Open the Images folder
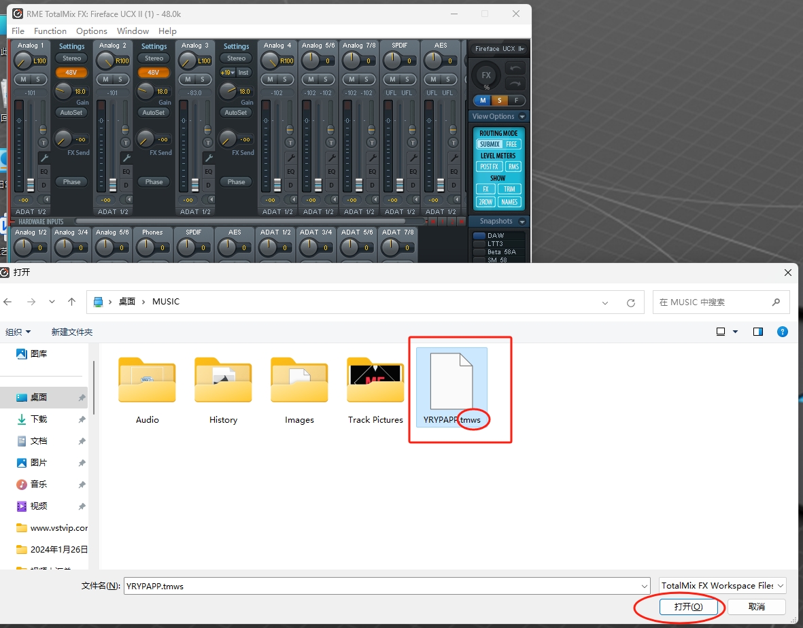Image resolution: width=803 pixels, height=628 pixels. 300,391
